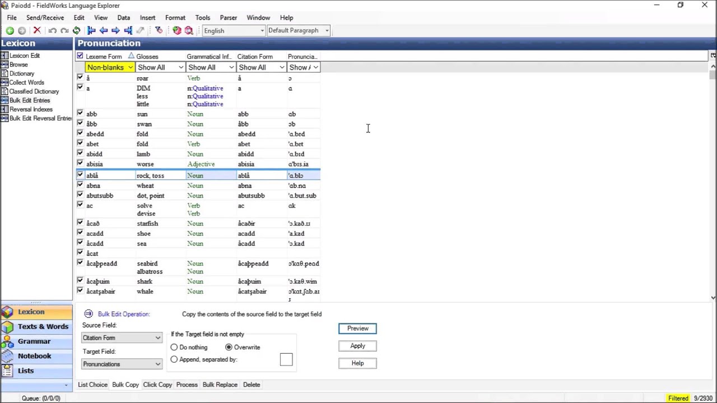717x403 pixels.
Task: Click the append separator input box
Action: (286, 359)
